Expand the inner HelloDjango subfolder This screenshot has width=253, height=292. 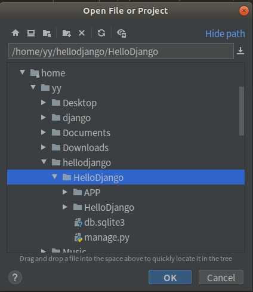[x=64, y=207]
